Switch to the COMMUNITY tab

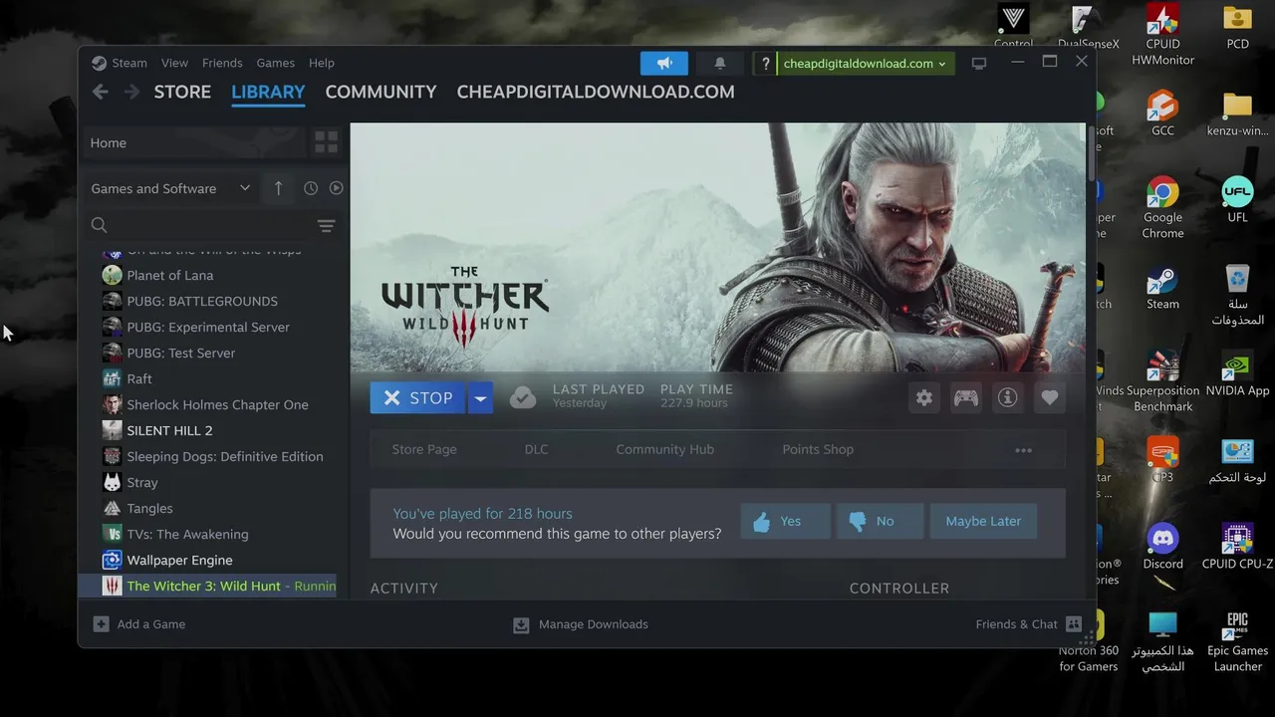(x=381, y=92)
